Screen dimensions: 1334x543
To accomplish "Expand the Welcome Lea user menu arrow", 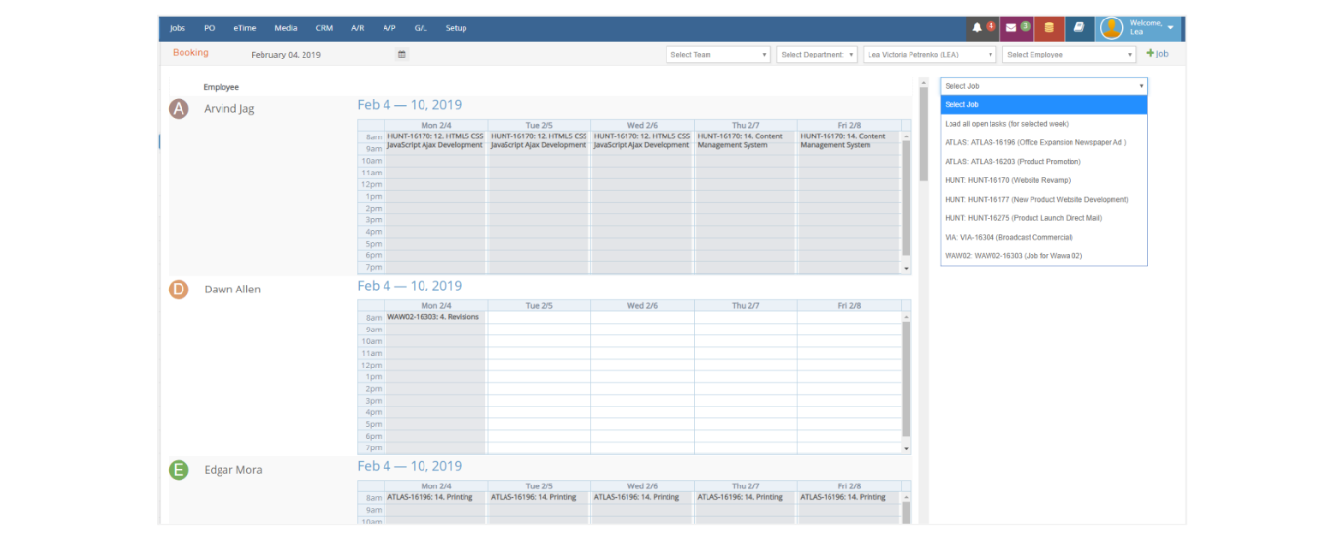I will [1170, 28].
